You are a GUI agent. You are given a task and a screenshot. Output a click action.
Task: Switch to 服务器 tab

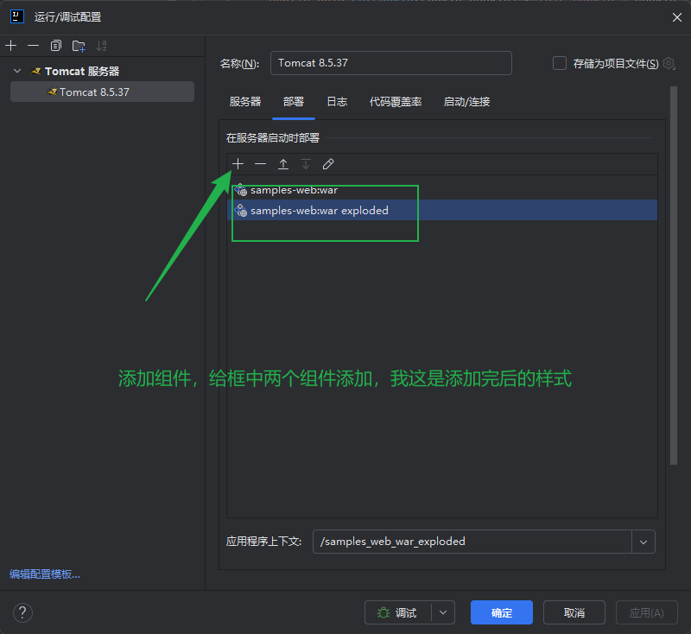pyautogui.click(x=245, y=102)
